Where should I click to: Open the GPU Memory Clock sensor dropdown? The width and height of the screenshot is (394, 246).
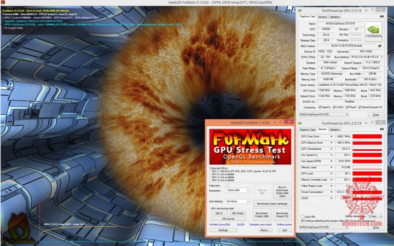point(331,143)
